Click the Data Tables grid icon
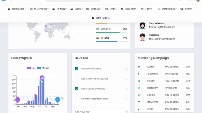Viewport: 202px width, 113px height. point(159,9)
